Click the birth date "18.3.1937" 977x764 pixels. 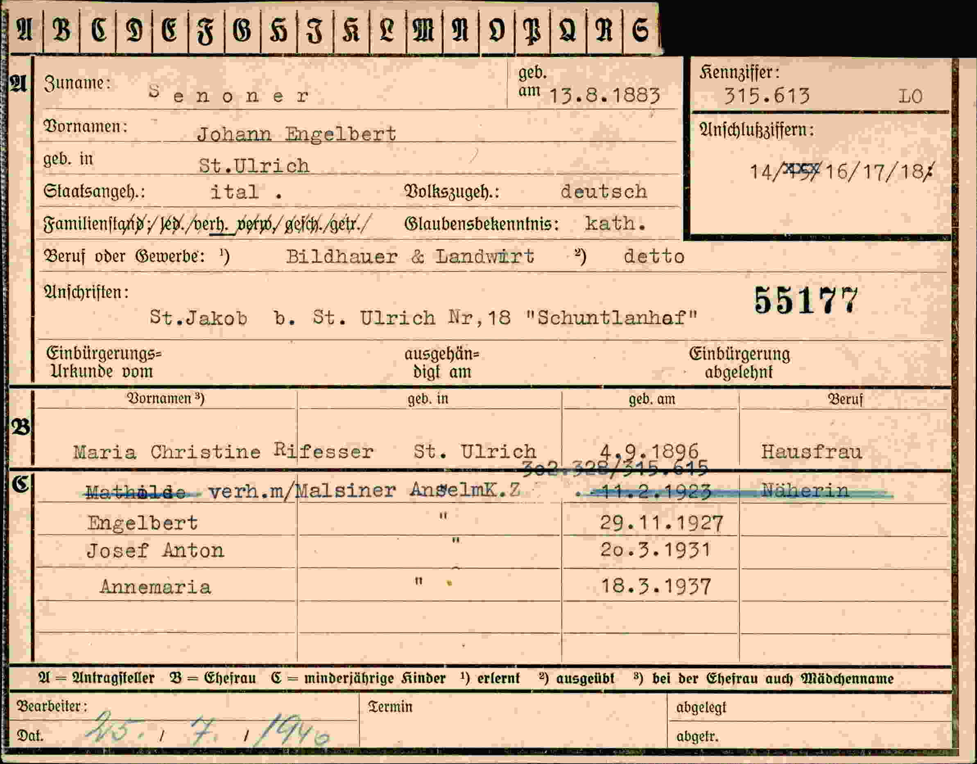click(x=656, y=586)
